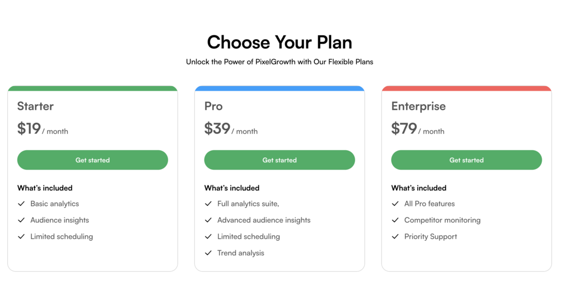Image resolution: width=563 pixels, height=308 pixels.
Task: Click the green bar atop the Starter card
Action: [x=92, y=88]
